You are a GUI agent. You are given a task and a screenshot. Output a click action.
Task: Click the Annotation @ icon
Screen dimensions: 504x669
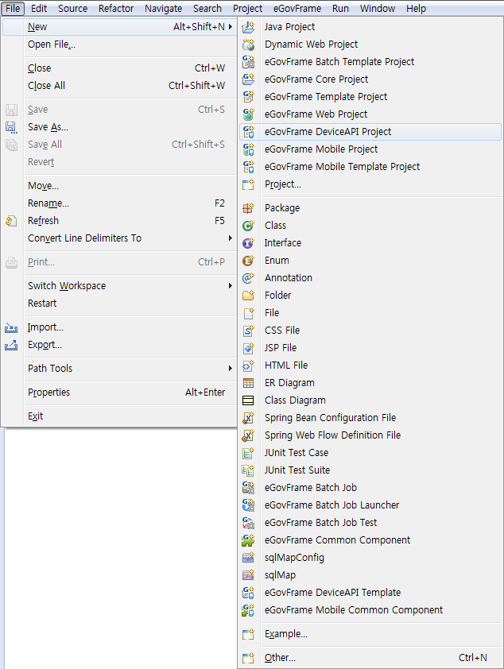(x=248, y=278)
